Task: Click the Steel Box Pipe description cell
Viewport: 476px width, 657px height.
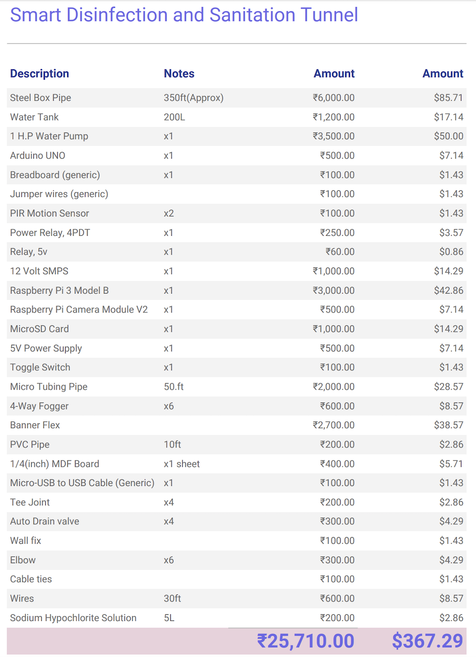Action: [41, 98]
